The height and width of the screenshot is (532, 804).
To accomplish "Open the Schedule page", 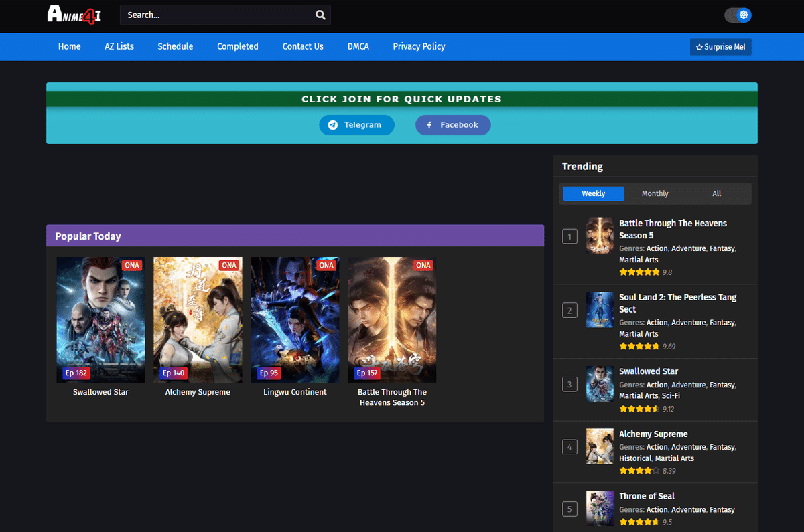I will point(175,46).
